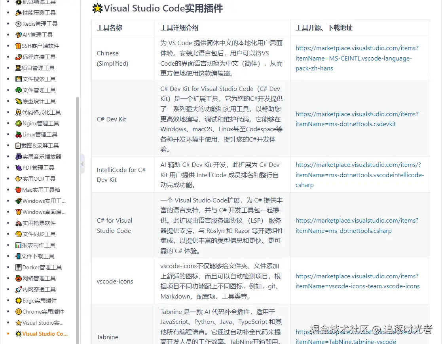Image resolution: width=442 pixels, height=344 pixels.
Task: Click the clover icon beside 文件管理工具
Action: (x=18, y=90)
